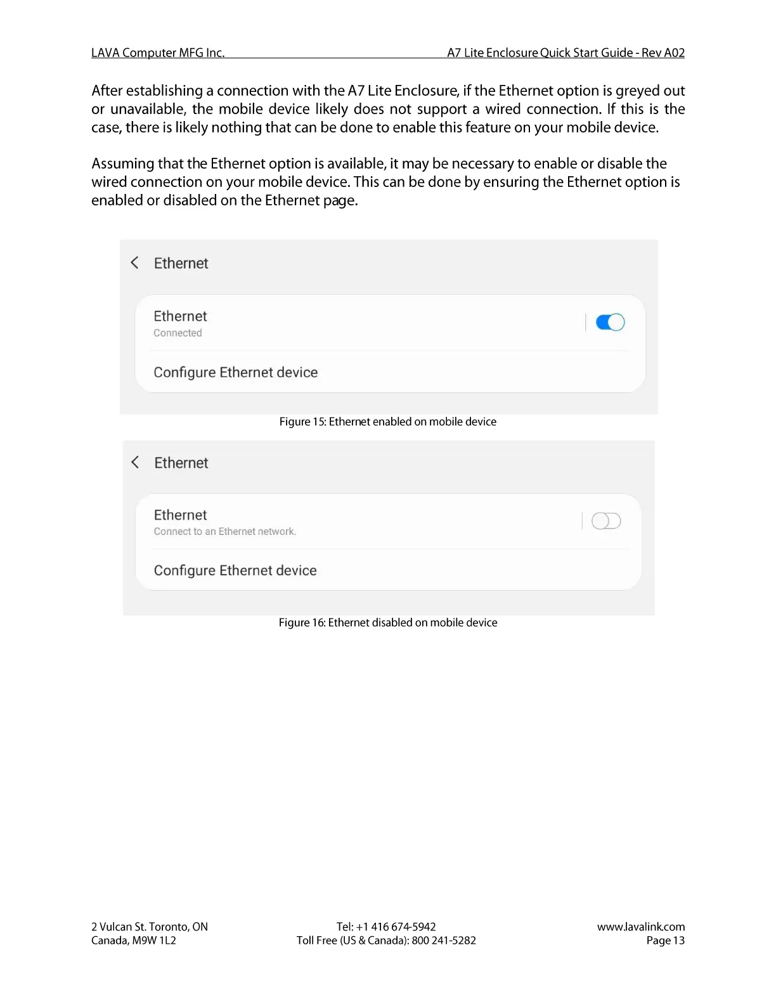
Task: Click "Connect to an Ethernet network." subtitle
Action: point(225,532)
